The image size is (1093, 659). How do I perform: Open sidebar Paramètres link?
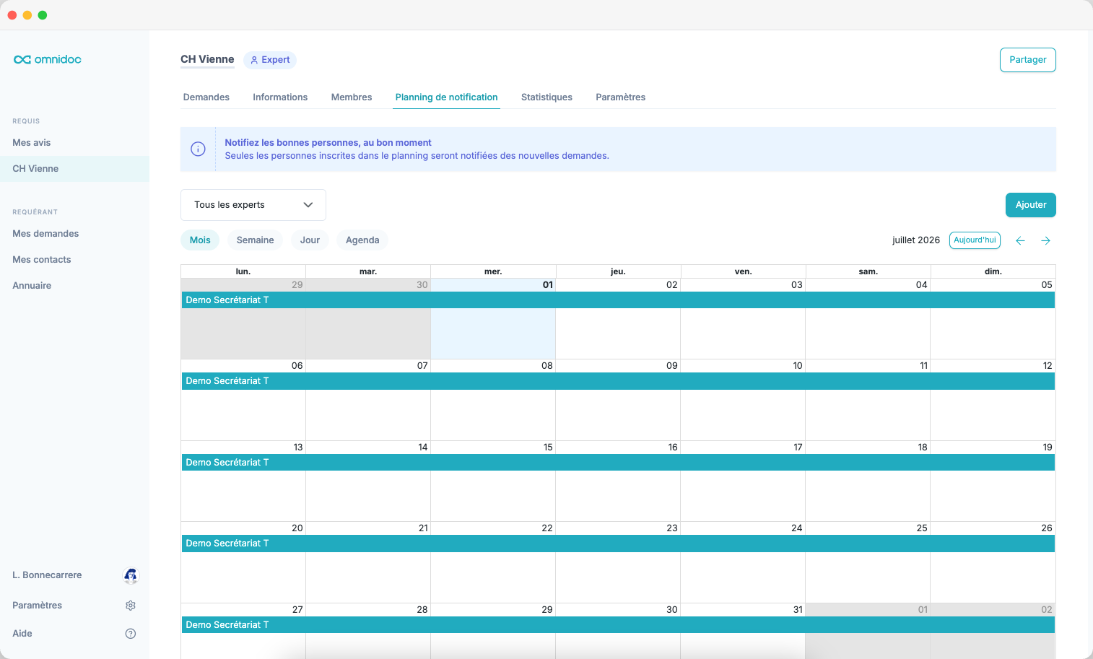[37, 606]
